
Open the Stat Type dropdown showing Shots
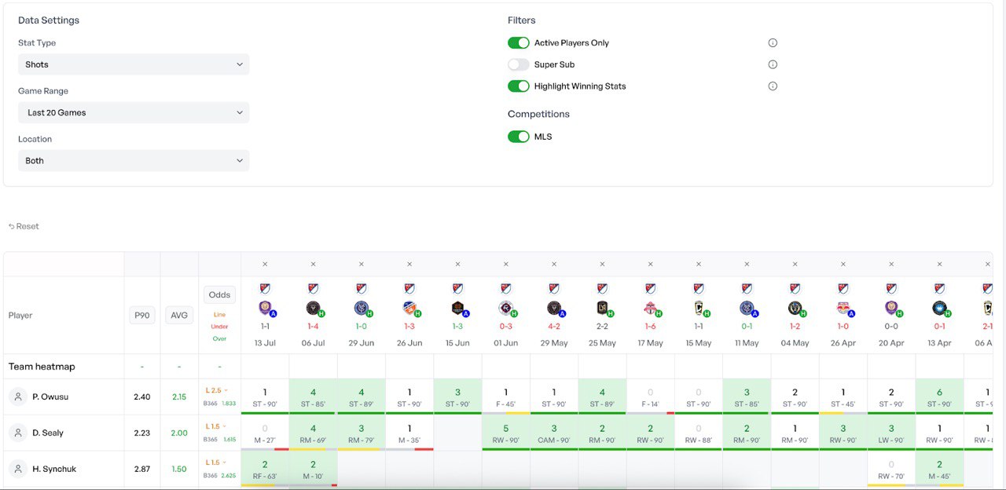click(134, 64)
